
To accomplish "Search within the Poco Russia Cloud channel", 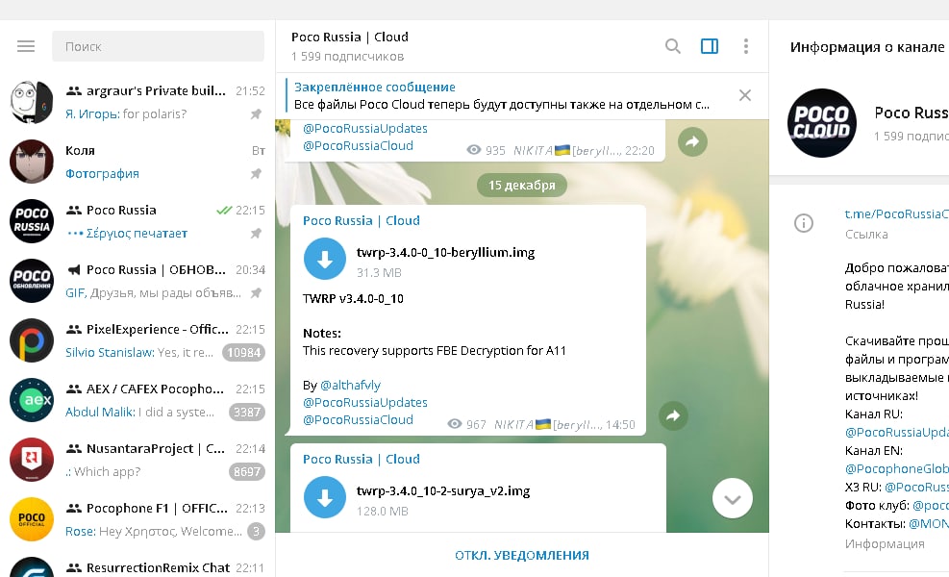I will point(672,46).
